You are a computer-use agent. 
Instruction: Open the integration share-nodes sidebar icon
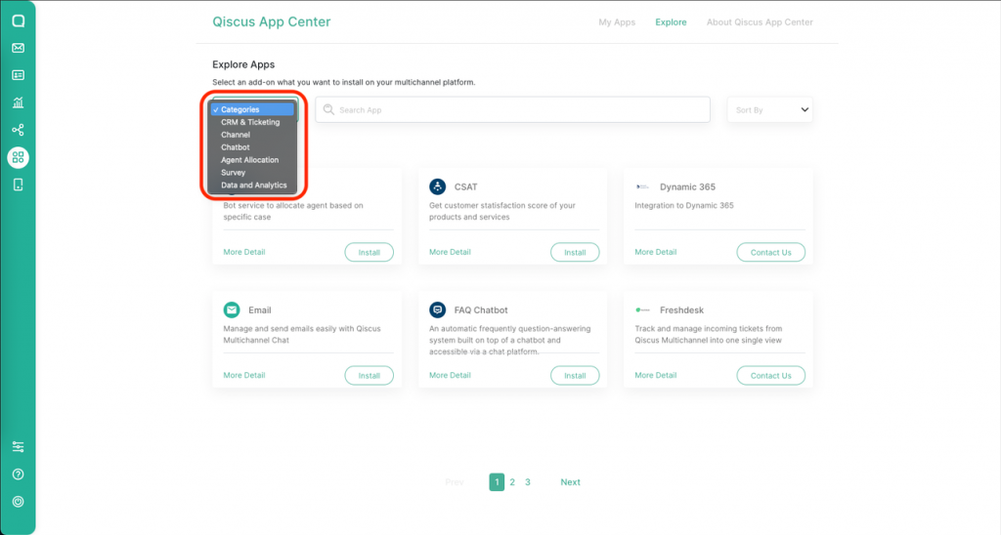(x=18, y=130)
